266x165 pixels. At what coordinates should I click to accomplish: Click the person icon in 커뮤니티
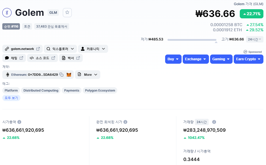(83, 49)
